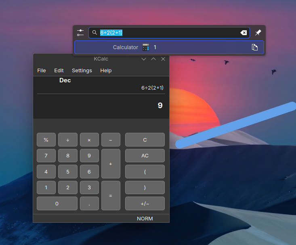Click the decimal point button

pos(89,203)
